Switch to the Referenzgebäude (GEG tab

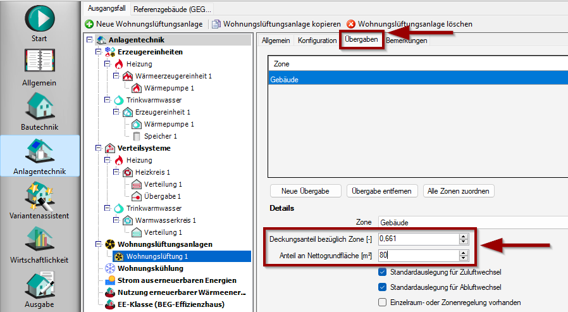tap(172, 9)
